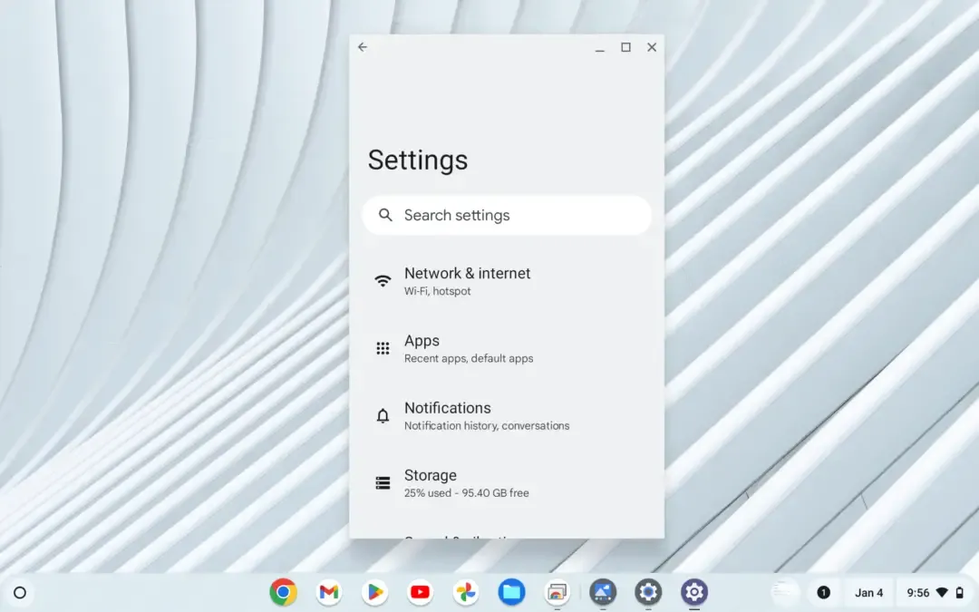Screen dimensions: 979x612
Task: Click the Search settings field
Action: 507,216
